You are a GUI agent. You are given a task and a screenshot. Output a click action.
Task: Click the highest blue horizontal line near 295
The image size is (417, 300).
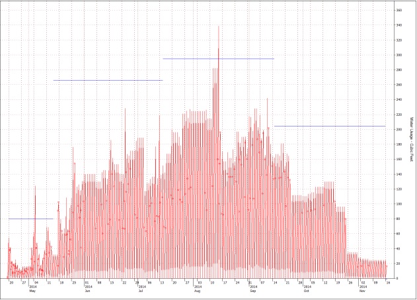click(218, 59)
